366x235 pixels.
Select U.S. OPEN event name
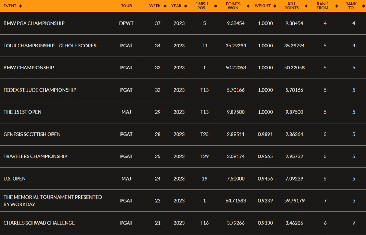click(14, 179)
